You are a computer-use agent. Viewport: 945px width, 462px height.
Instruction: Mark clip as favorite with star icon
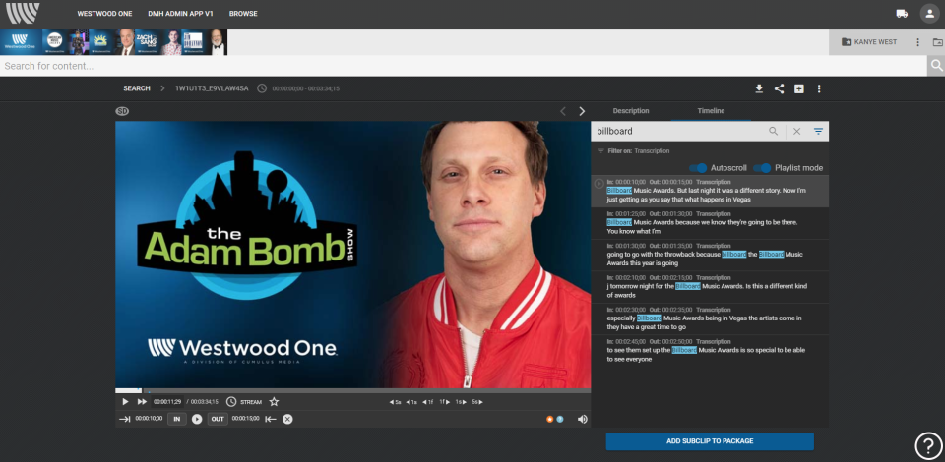(x=274, y=402)
